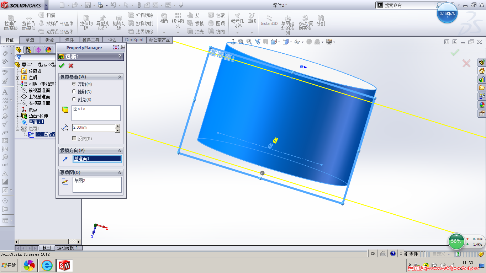Select 原点 origin in the feature tree
Screen dimensions: 486x273
click(33, 109)
